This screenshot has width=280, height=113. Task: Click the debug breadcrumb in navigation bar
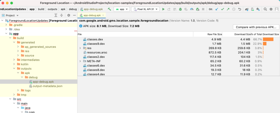[73, 9]
